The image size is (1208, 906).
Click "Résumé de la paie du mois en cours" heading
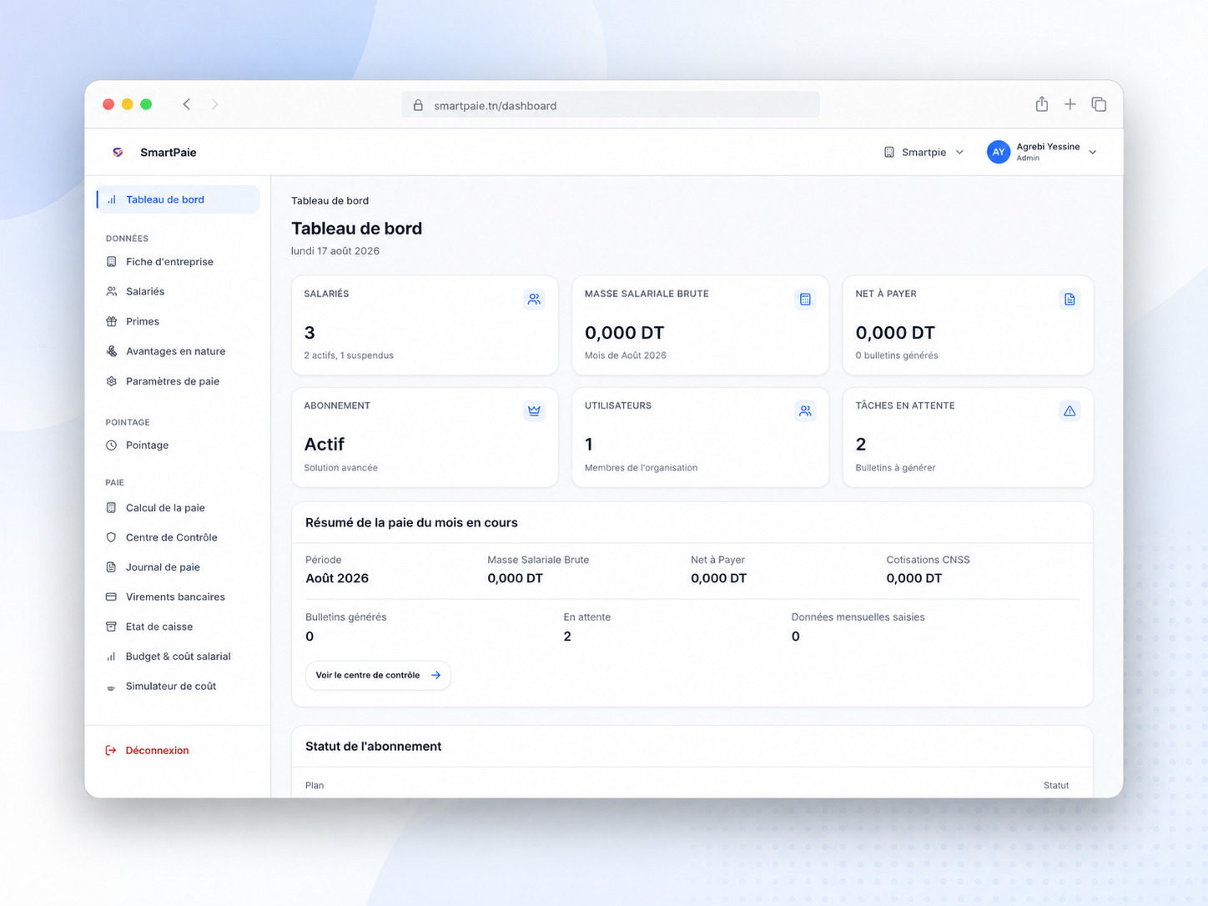[x=411, y=523]
